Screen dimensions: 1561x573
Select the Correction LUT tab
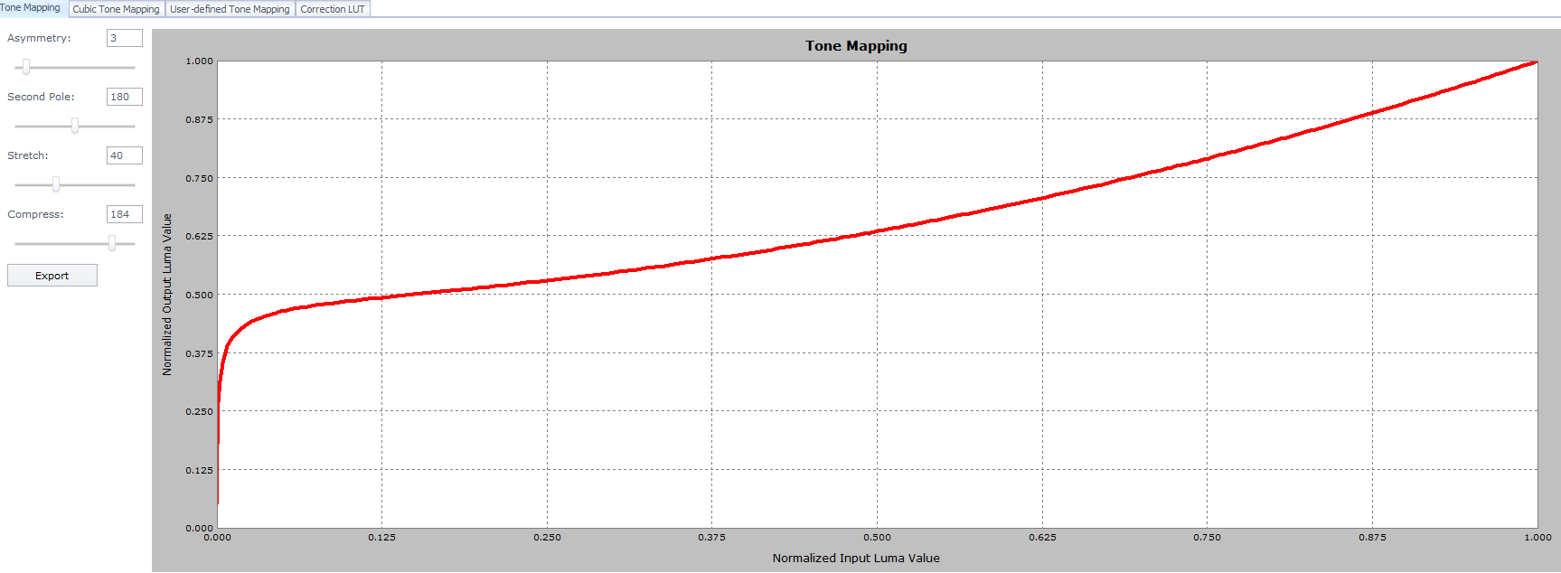coord(332,9)
